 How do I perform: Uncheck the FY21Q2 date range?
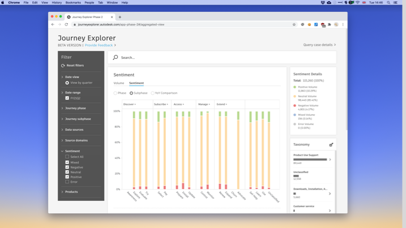67,98
